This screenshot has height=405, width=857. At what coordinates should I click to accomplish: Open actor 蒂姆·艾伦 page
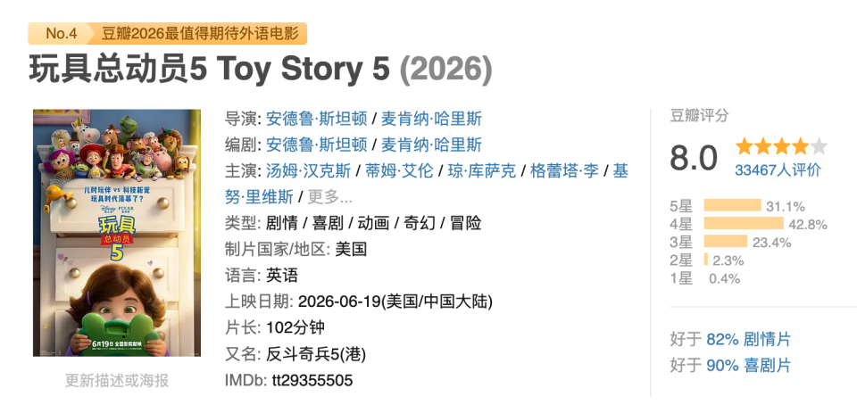tap(399, 171)
